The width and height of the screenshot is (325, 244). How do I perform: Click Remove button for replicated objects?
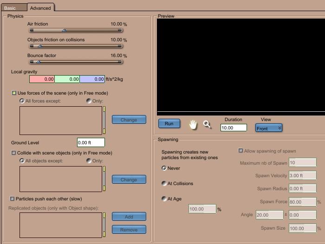(129, 230)
